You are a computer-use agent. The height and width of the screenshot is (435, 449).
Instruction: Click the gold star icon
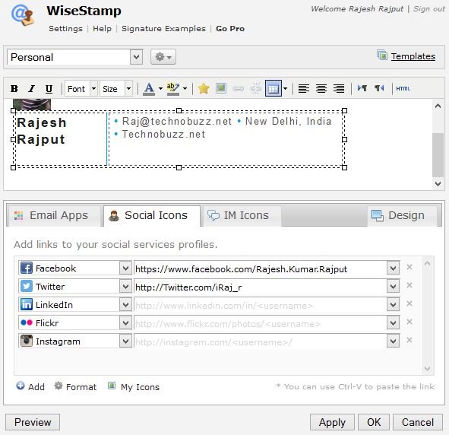204,88
